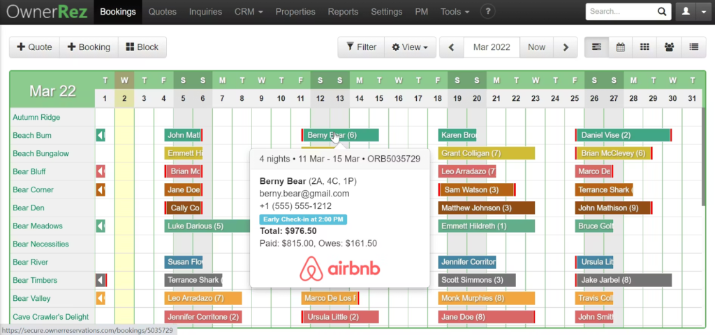
Task: Open the View dropdown menu
Action: [410, 47]
